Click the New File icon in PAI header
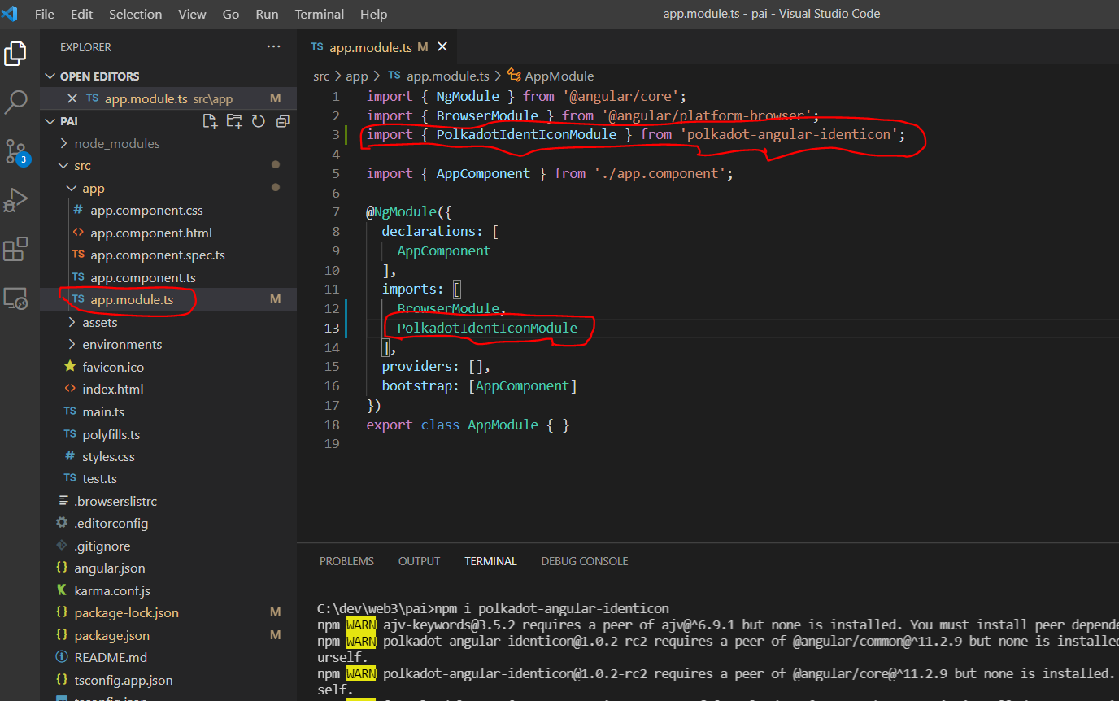This screenshot has width=1119, height=701. [x=210, y=121]
